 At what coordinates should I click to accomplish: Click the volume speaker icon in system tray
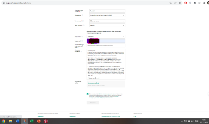click(192, 121)
